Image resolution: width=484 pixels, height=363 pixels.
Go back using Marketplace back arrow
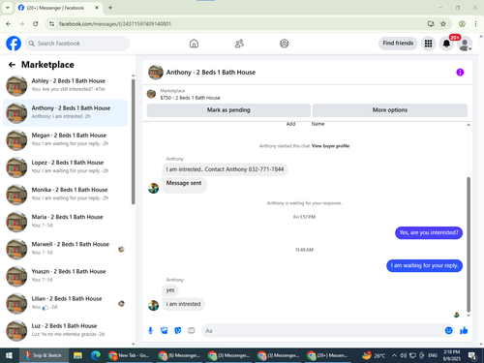click(12, 65)
